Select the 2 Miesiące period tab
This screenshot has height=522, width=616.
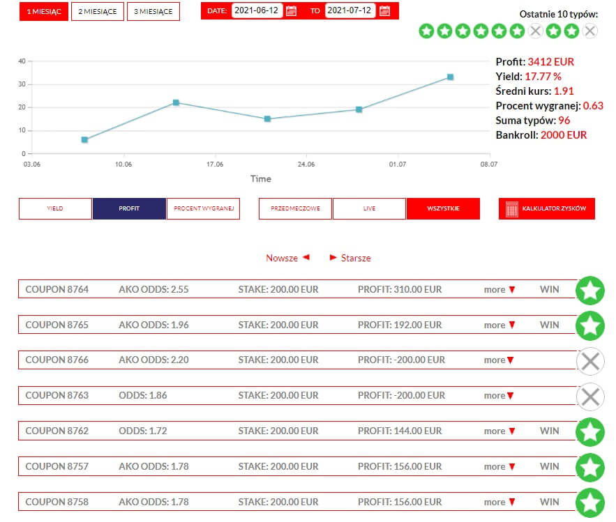(x=98, y=11)
